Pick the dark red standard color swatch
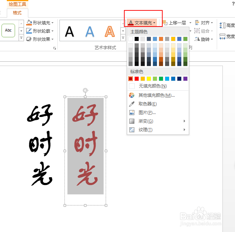 coord(130,79)
